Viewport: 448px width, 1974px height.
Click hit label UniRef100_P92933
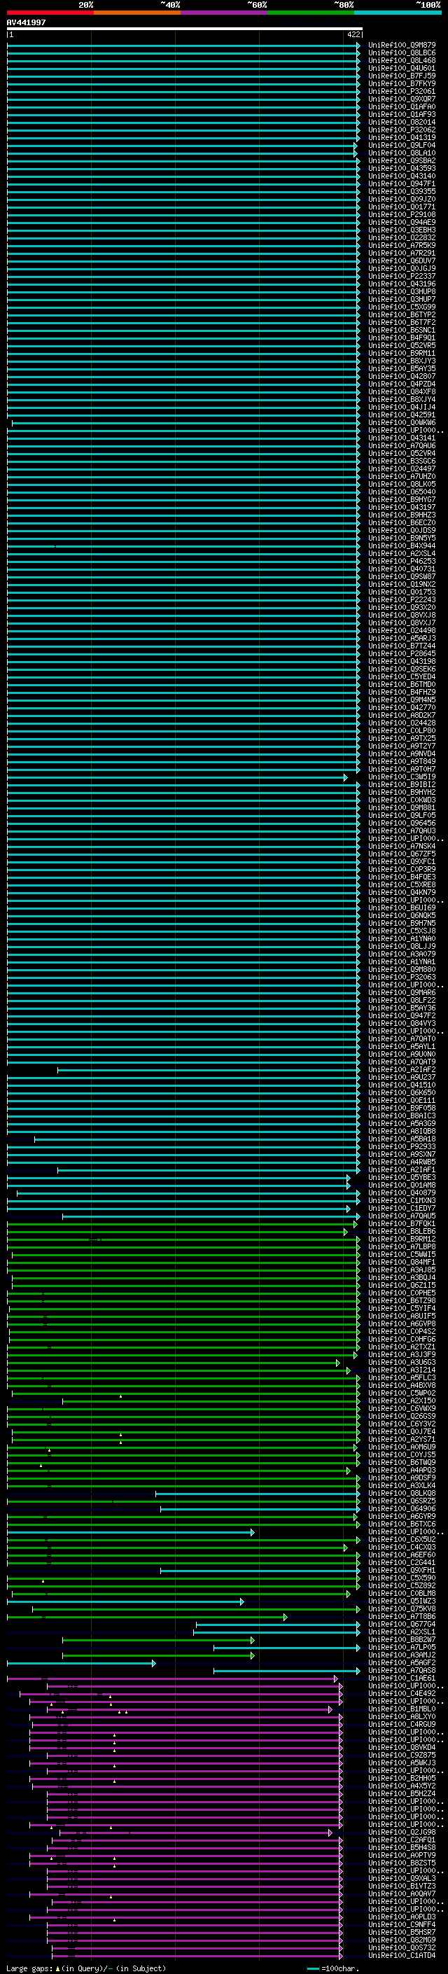401,1146
